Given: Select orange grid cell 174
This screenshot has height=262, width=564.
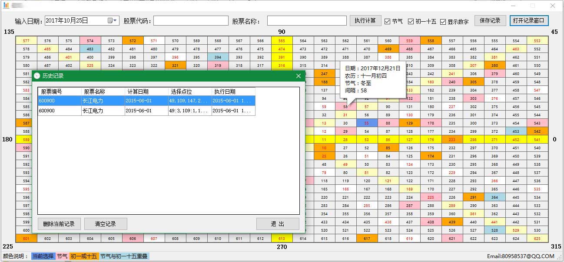Looking at the screenshot, I should [431, 156].
